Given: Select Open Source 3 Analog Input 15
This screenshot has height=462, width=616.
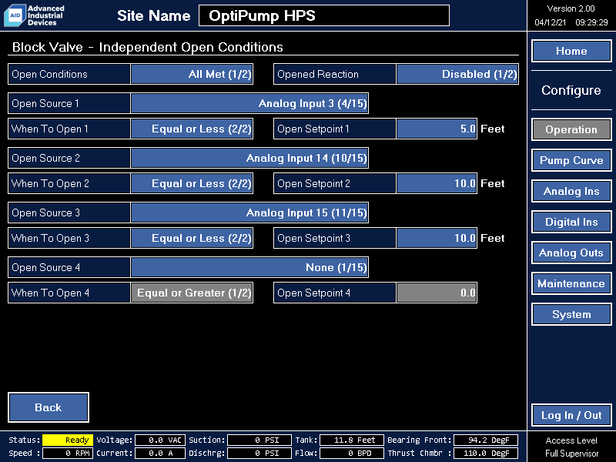Looking at the screenshot, I should (249, 213).
